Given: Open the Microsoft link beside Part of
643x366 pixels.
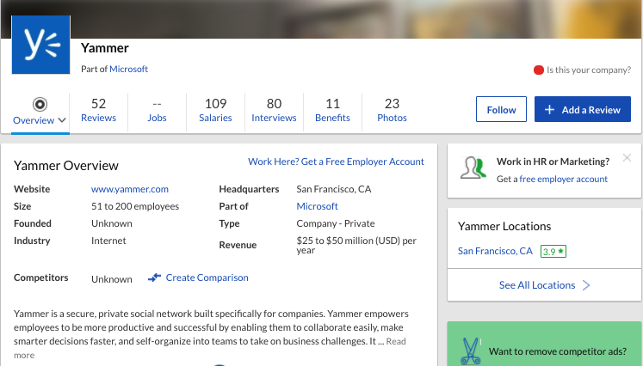Looking at the screenshot, I should tap(317, 206).
